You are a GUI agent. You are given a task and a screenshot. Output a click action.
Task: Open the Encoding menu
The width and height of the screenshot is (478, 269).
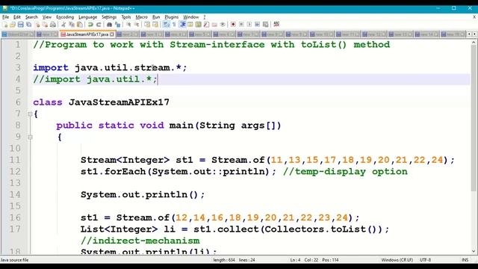(x=65, y=17)
